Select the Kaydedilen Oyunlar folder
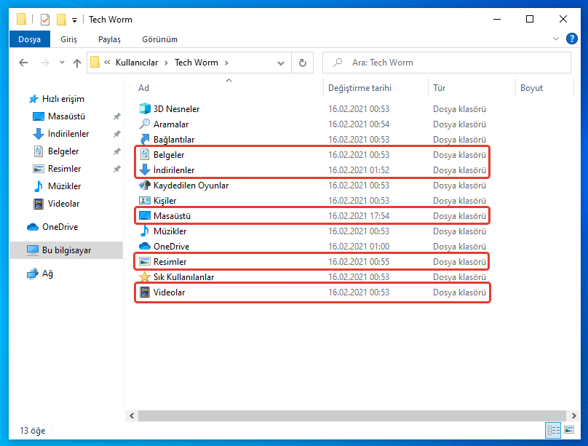Screen dimensions: 588x446 point(191,186)
